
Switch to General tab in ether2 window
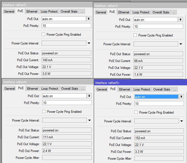click(9, 12)
